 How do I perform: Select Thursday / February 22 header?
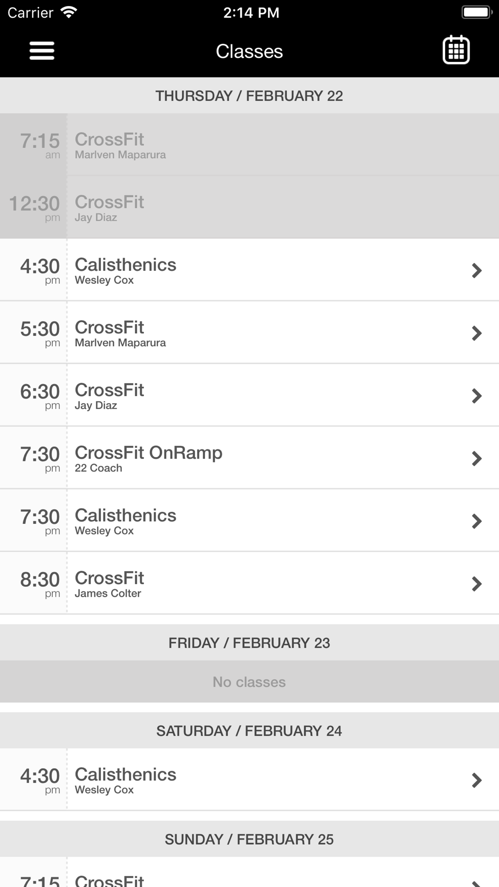(x=249, y=96)
